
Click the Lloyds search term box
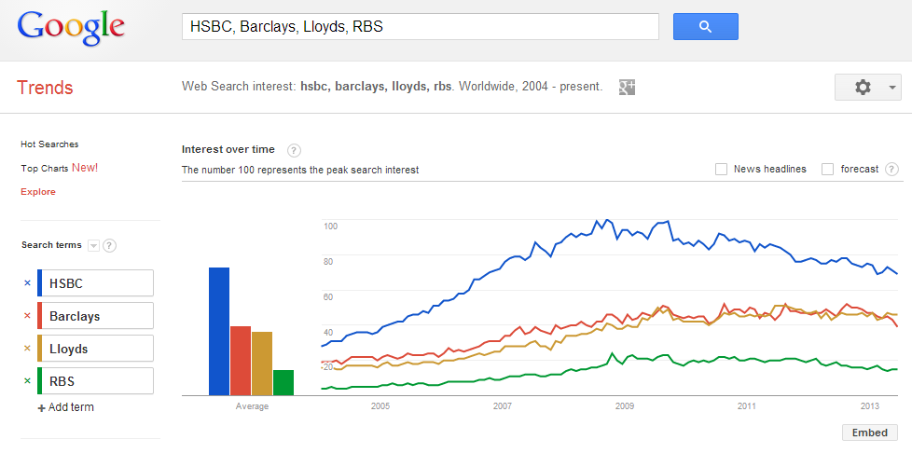[95, 349]
